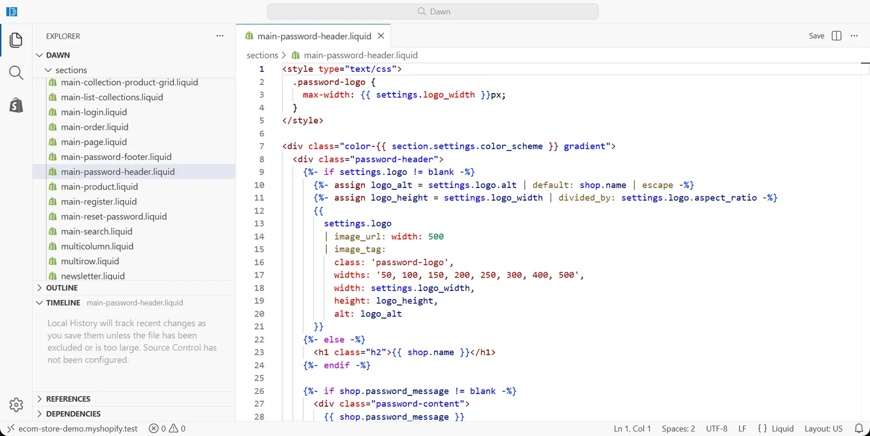Image resolution: width=870 pixels, height=436 pixels.
Task: Select the main-password-header.liquid editor tab
Action: [x=313, y=36]
